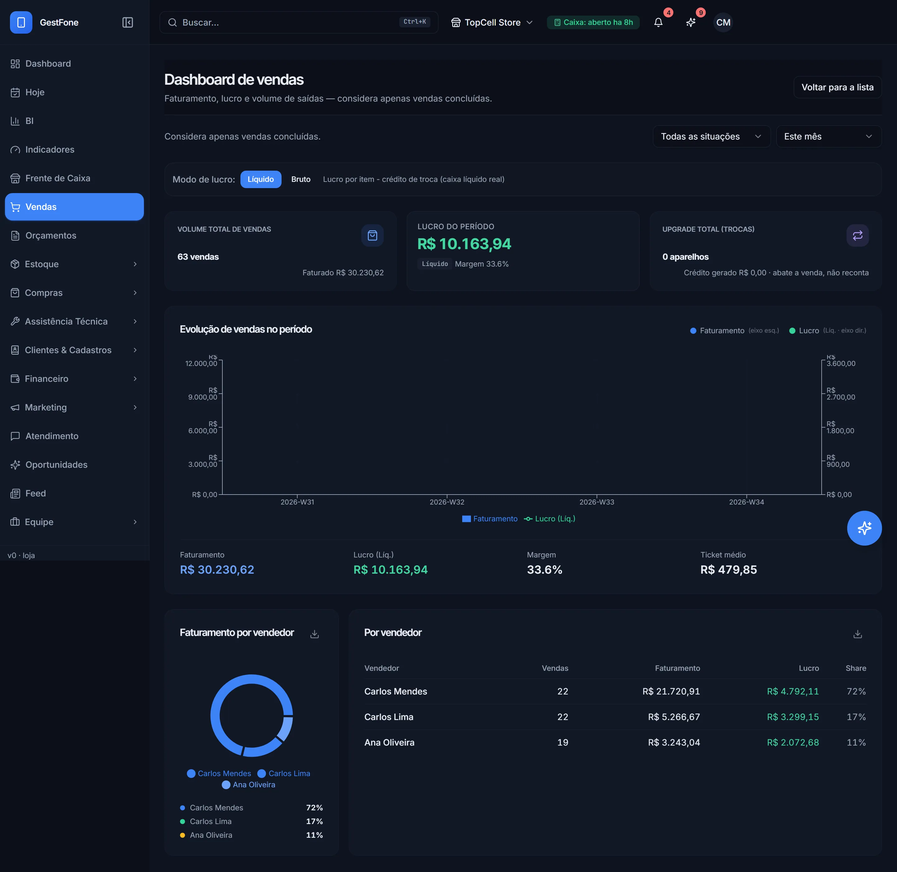Viewport: 897px width, 872px height.
Task: Expand the Marketing menu chevron
Action: pos(135,408)
